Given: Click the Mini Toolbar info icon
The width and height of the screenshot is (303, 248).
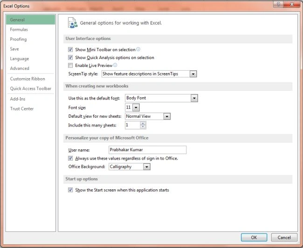Looking at the screenshot, I should click(138, 49).
